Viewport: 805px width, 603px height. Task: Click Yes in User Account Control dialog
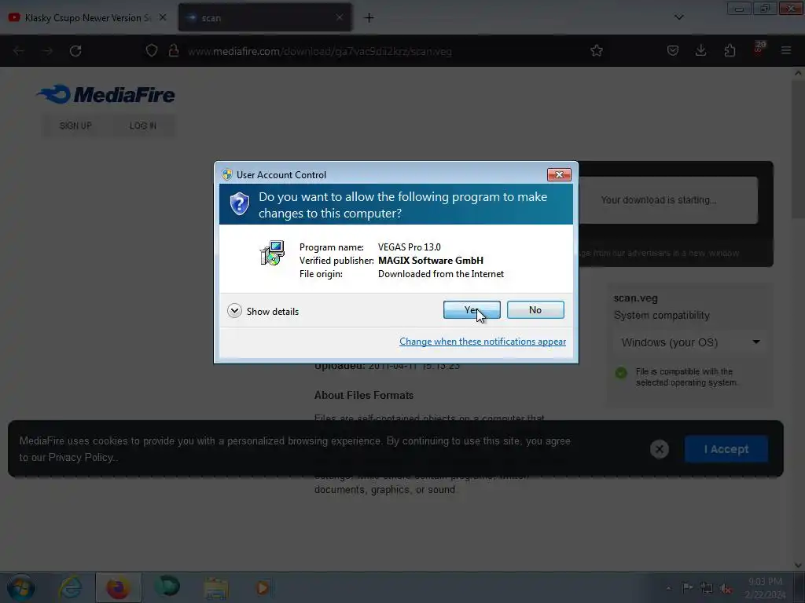[x=472, y=309]
